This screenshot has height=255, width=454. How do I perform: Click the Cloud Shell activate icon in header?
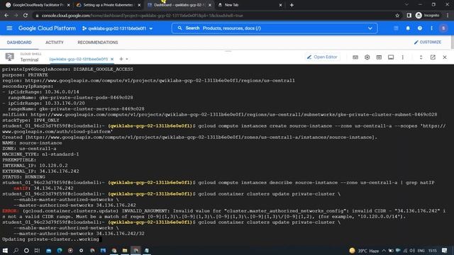(x=396, y=28)
